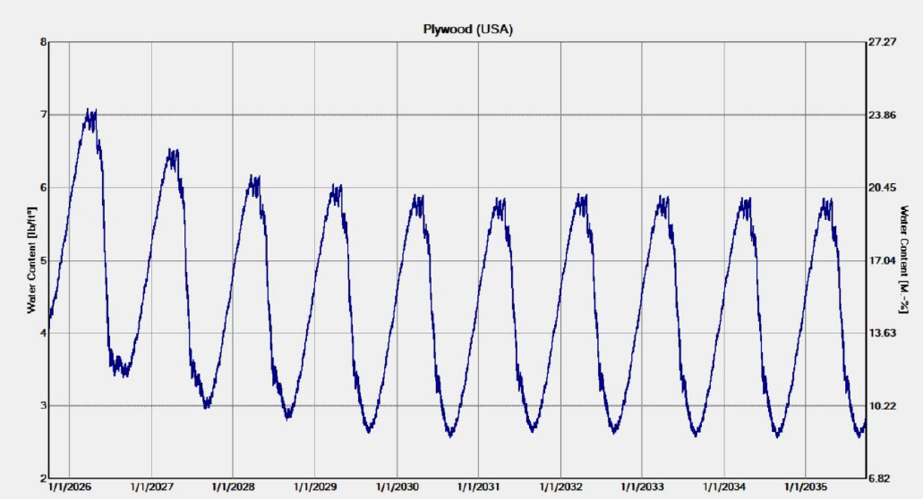Click the 1/1/2030 x-axis label
Image resolution: width=923 pixels, height=499 pixels.
click(397, 487)
